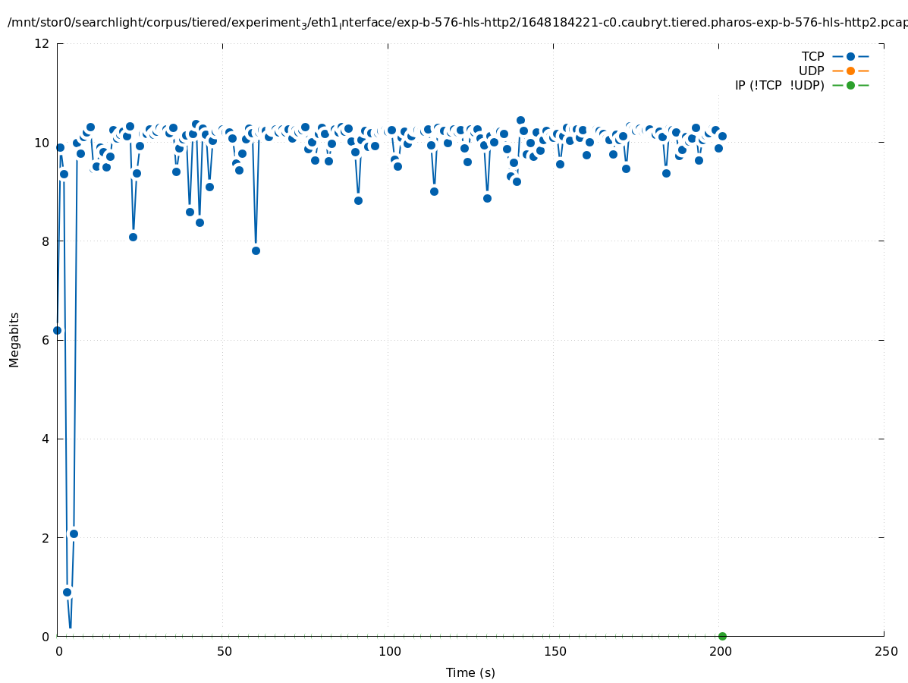Click the green IP legend marker

850,85
